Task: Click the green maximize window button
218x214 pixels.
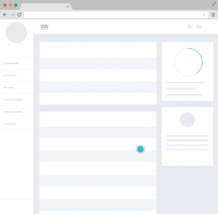Action: 16,5
